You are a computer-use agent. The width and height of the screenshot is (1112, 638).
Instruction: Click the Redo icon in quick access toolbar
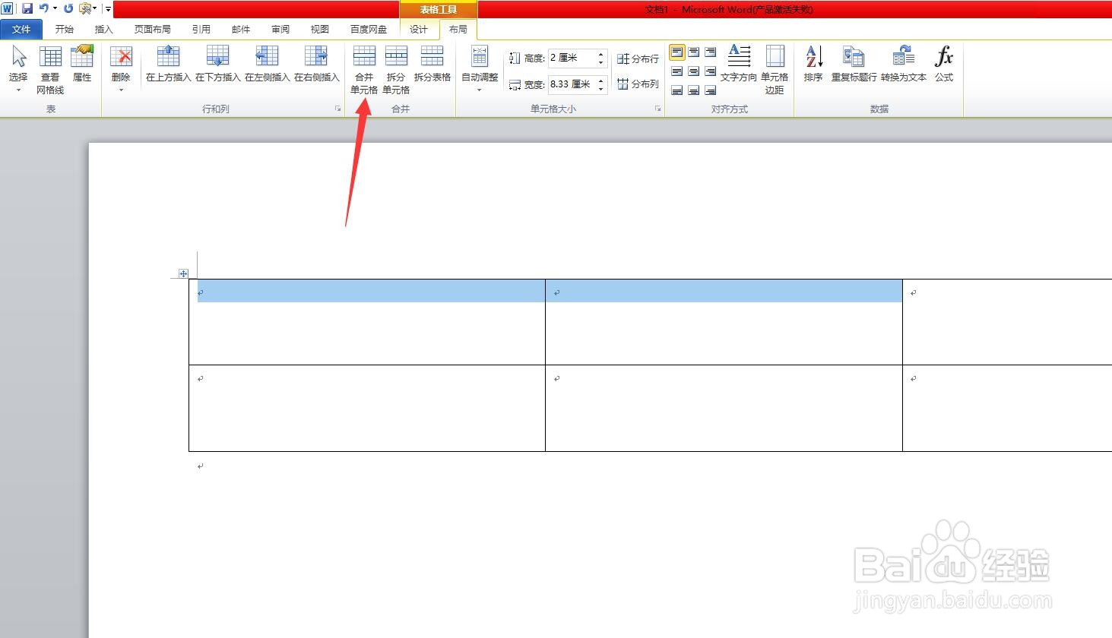coord(68,8)
